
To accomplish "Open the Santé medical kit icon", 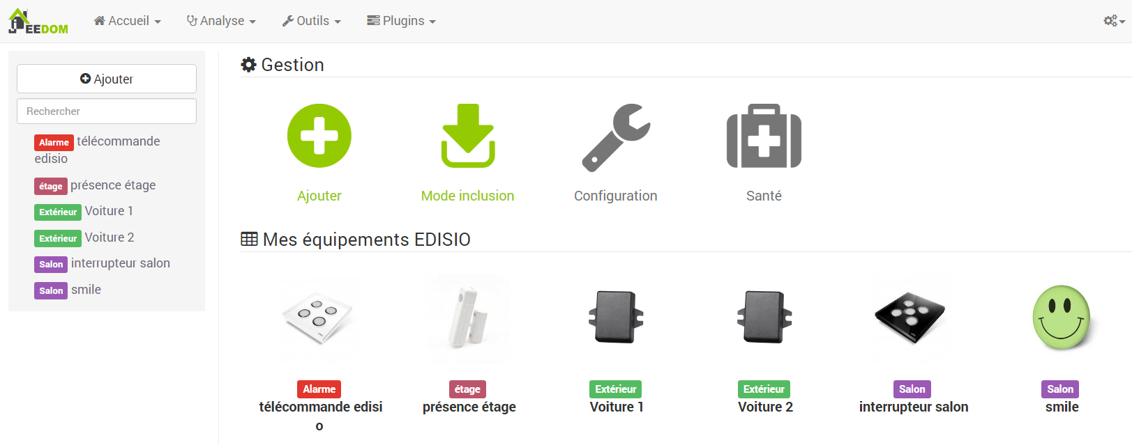I will click(x=764, y=136).
